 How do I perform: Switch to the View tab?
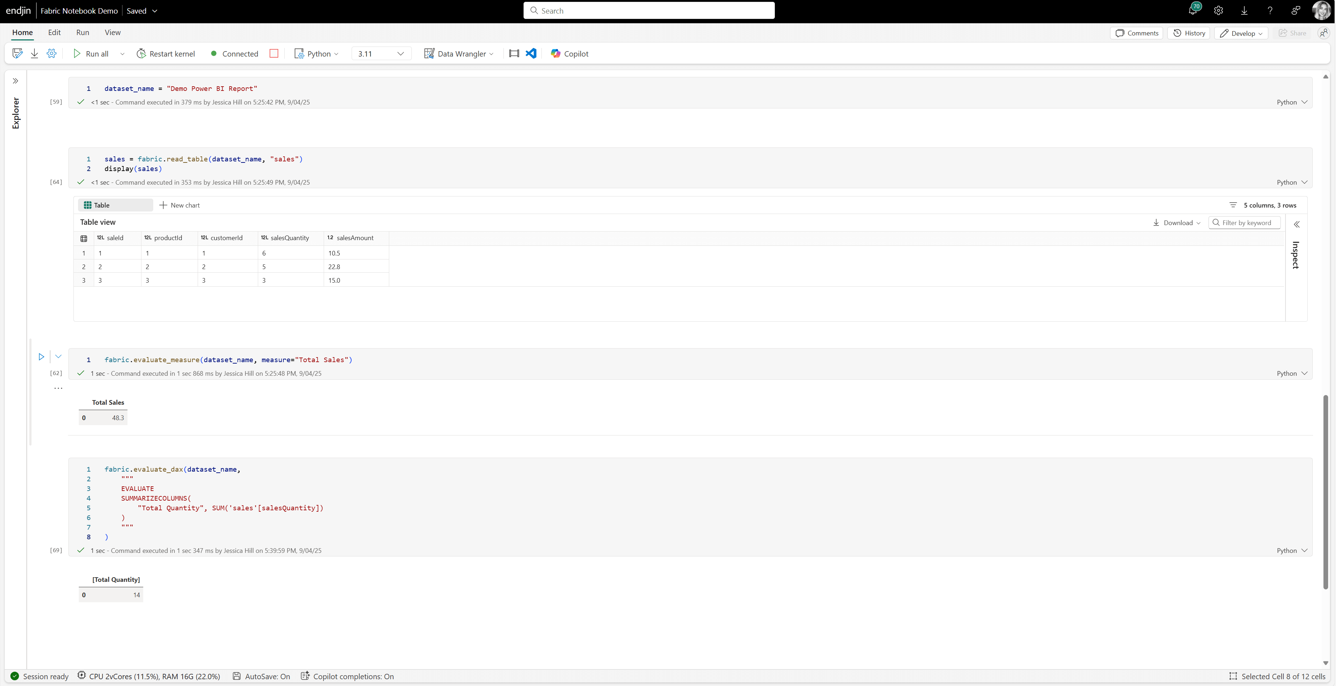point(112,32)
